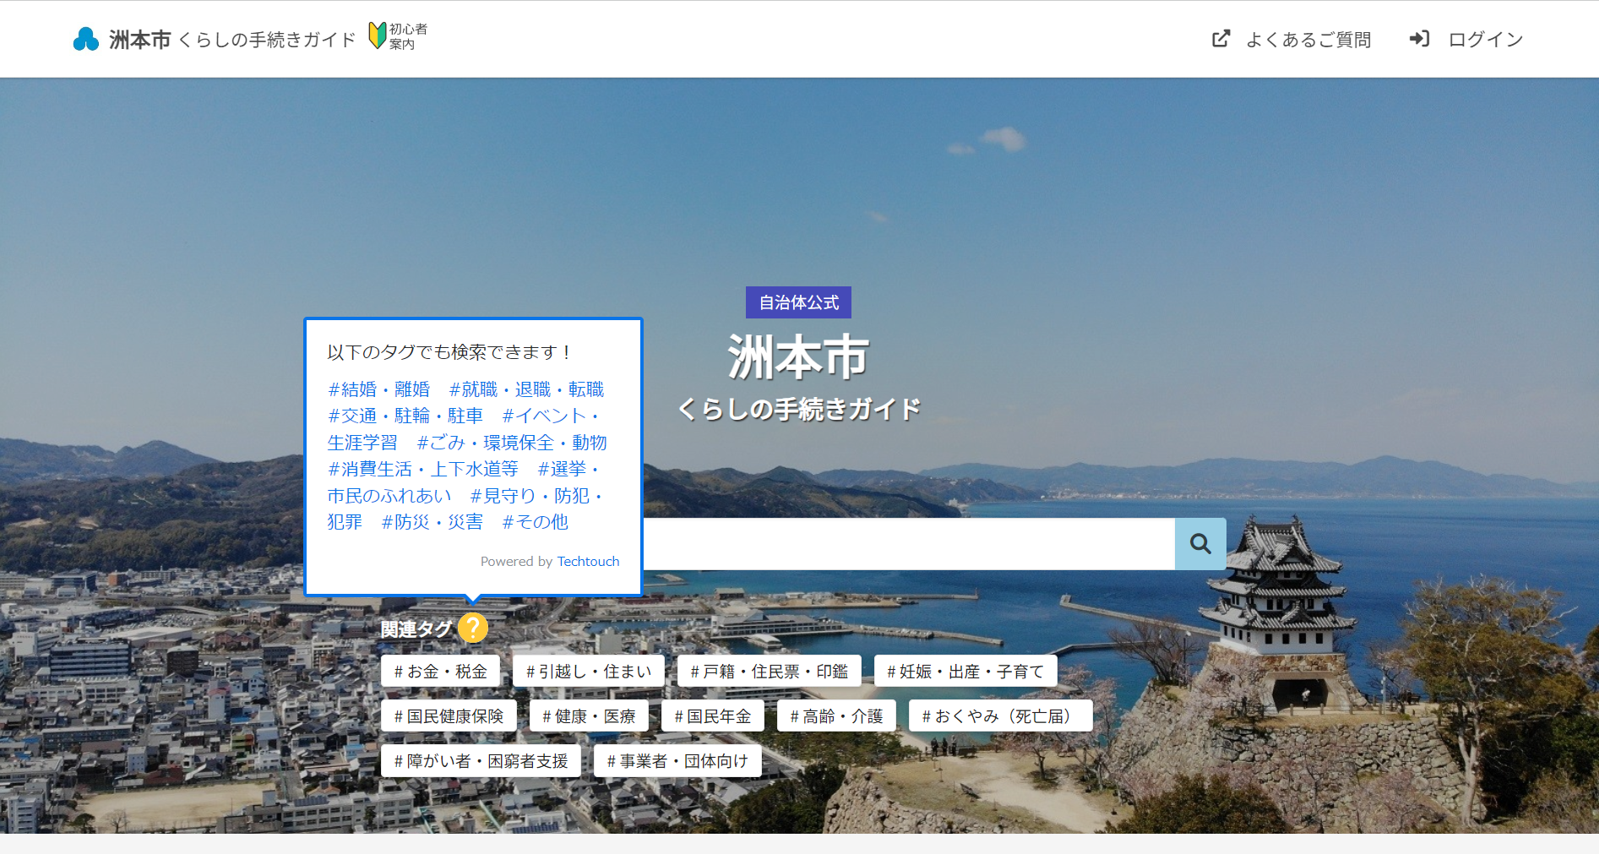Click the 自治体公式 badge above 洲本市
This screenshot has height=854, width=1599.
coord(797,302)
